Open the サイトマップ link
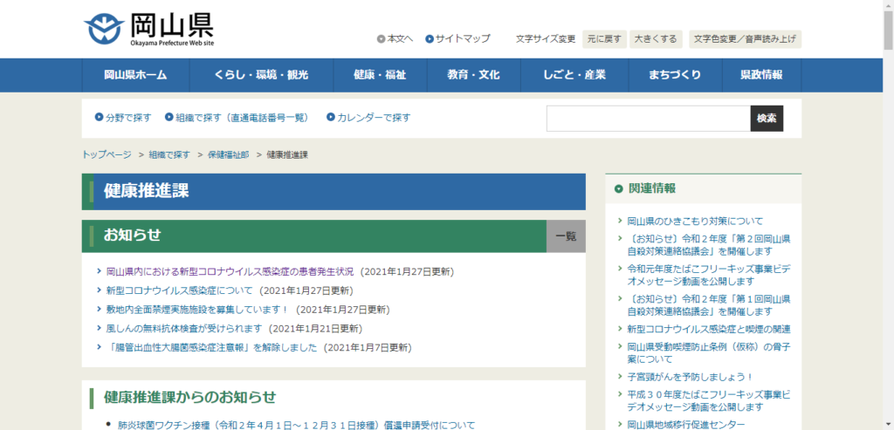This screenshot has height=430, width=894. [x=463, y=38]
